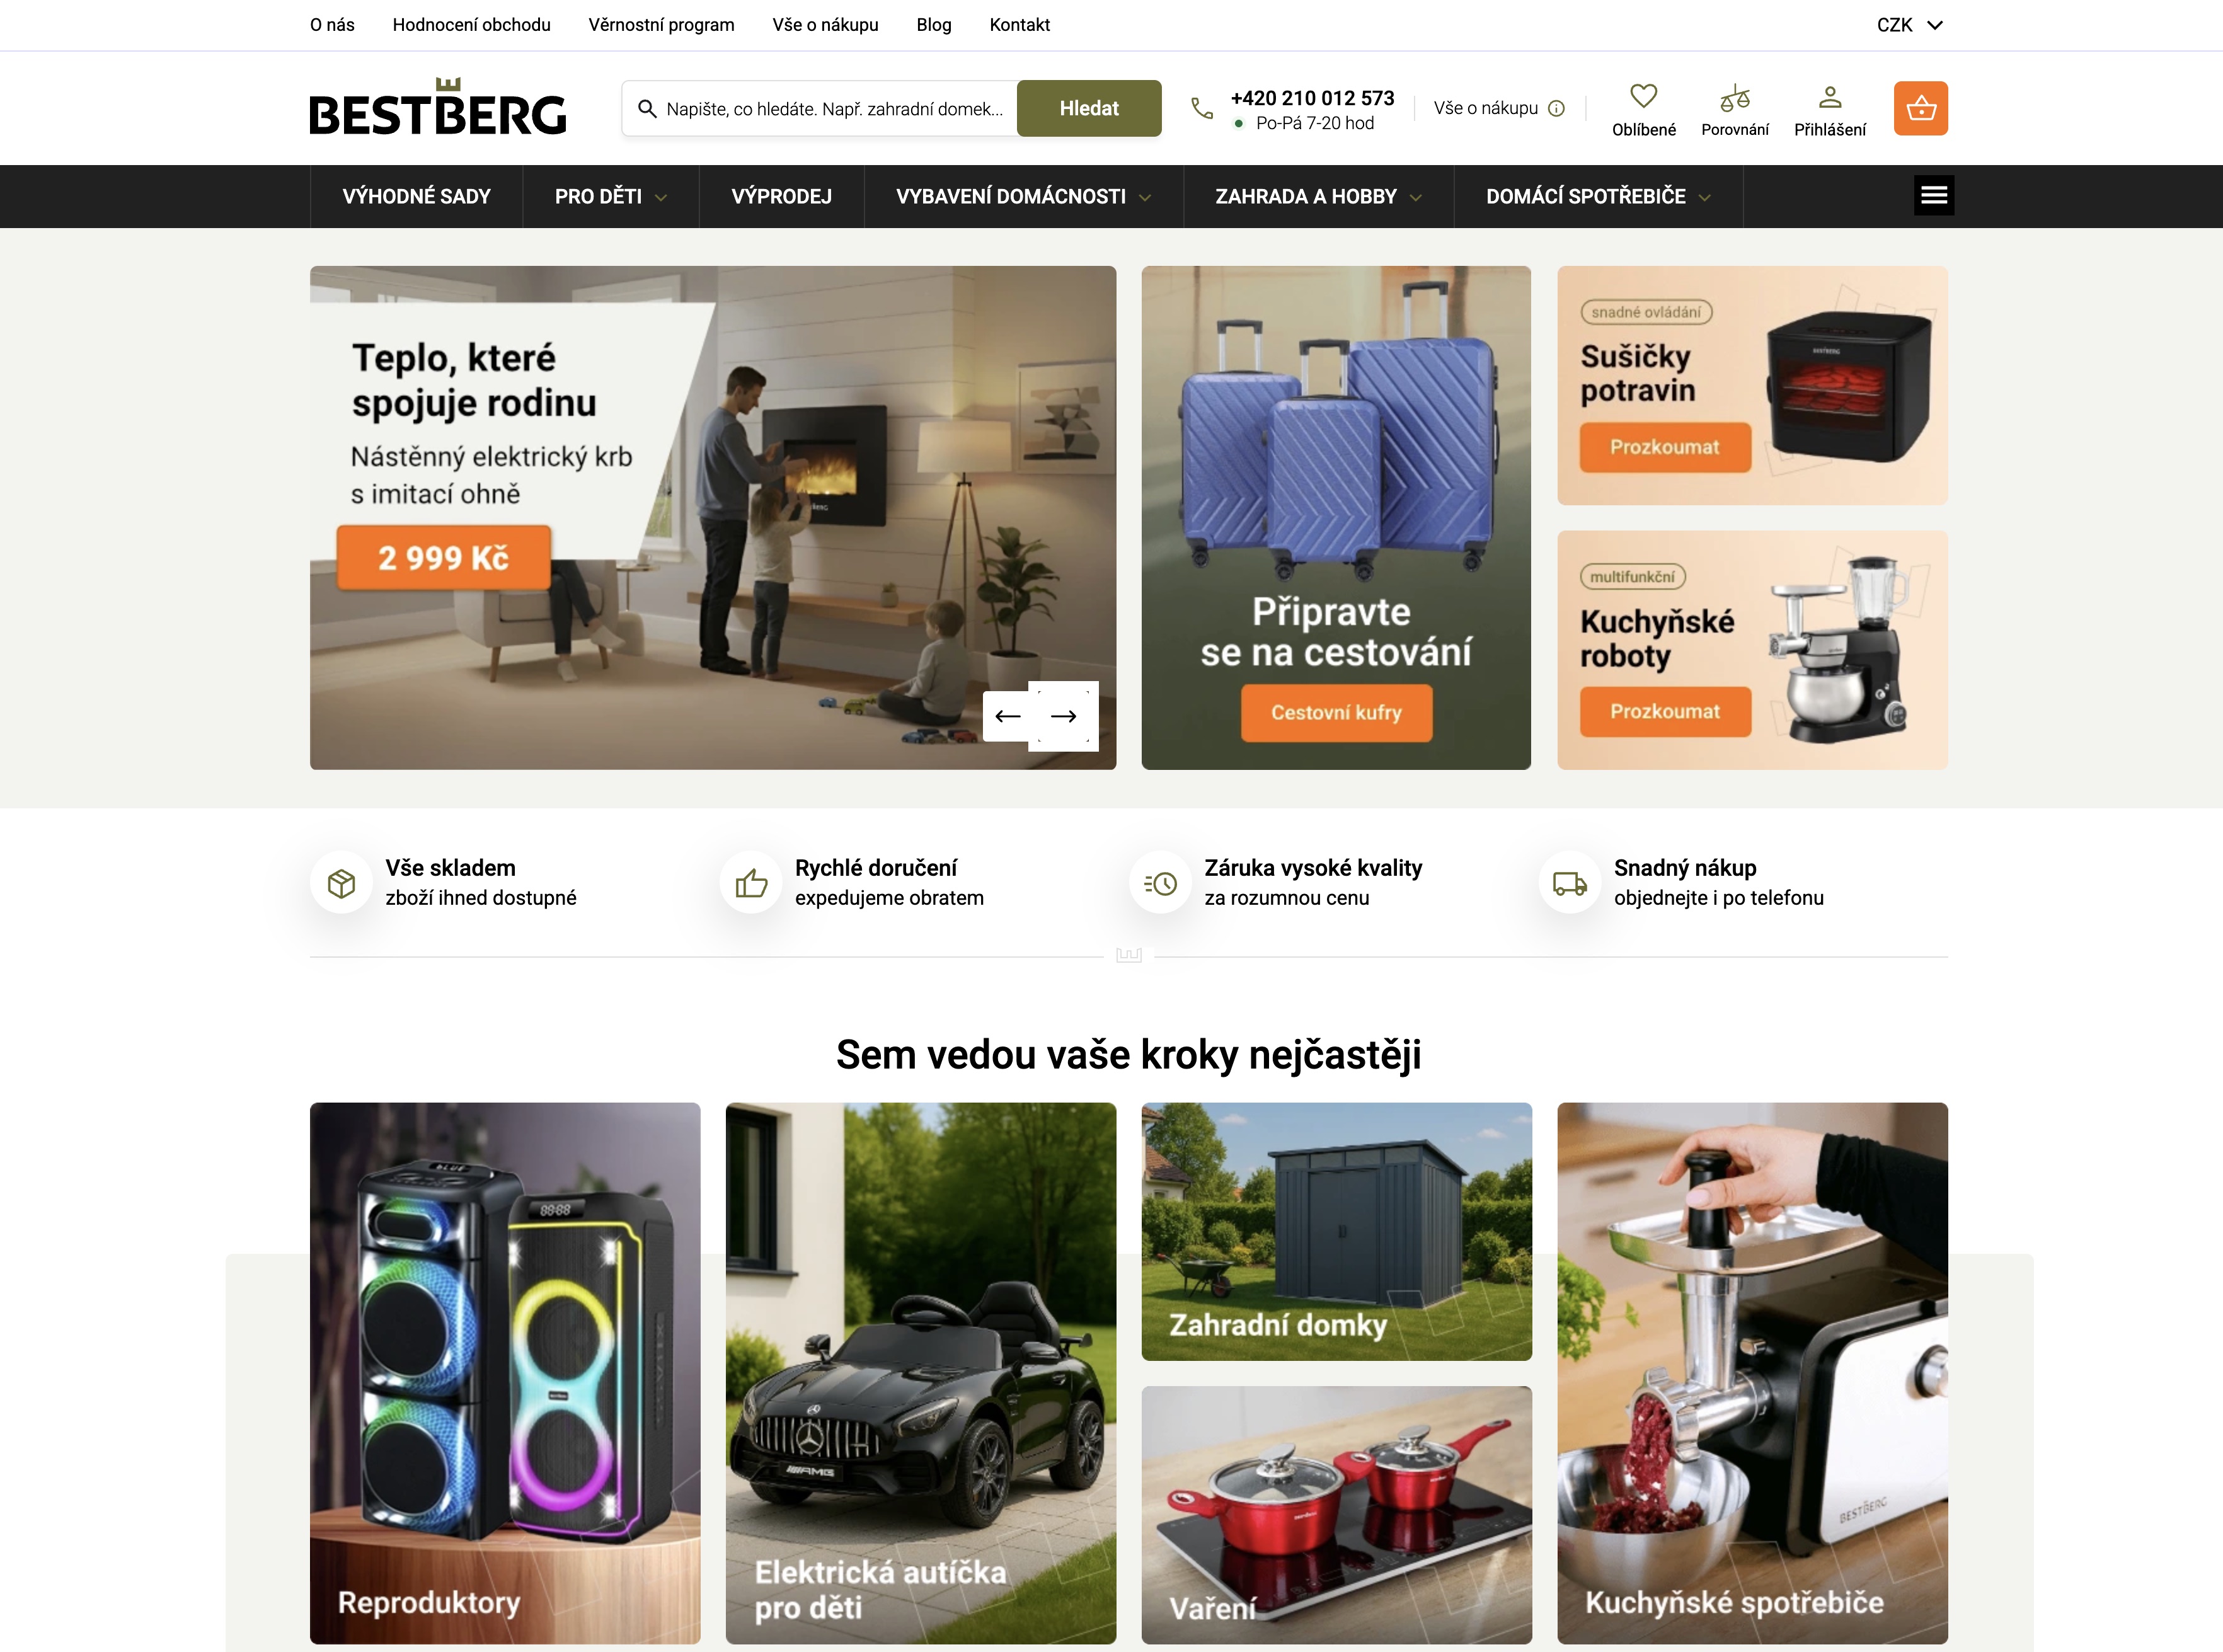Show the next banner slide arrow
Screen dimensions: 2223x1652
pos(1063,716)
